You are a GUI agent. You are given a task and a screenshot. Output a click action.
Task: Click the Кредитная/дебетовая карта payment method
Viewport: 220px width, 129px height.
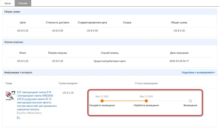click(x=109, y=61)
